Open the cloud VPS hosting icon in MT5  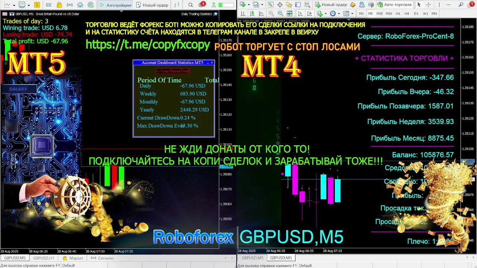pyautogui.click(x=80, y=5)
